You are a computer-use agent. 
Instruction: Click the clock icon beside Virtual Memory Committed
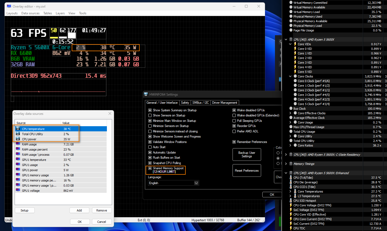291,2
